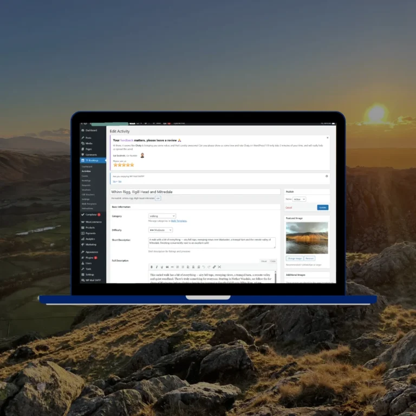Click Remove under the featured image
The height and width of the screenshot is (416, 416).
(309, 258)
